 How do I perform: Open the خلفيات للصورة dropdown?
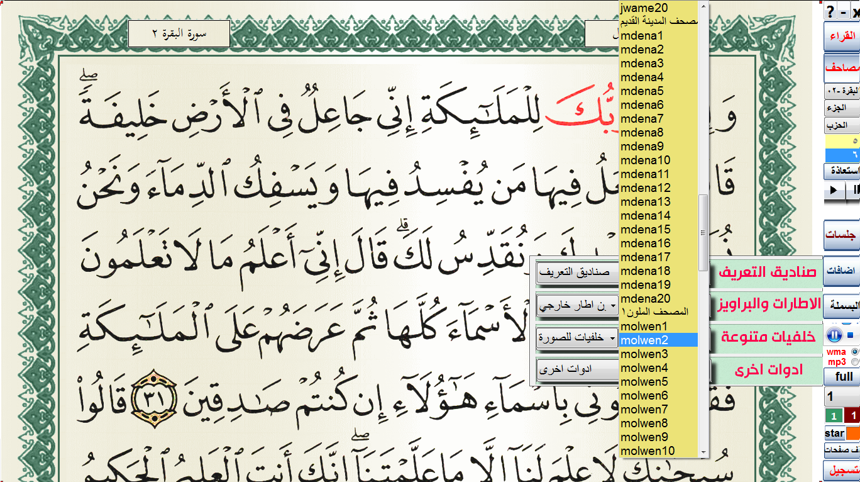click(x=576, y=338)
